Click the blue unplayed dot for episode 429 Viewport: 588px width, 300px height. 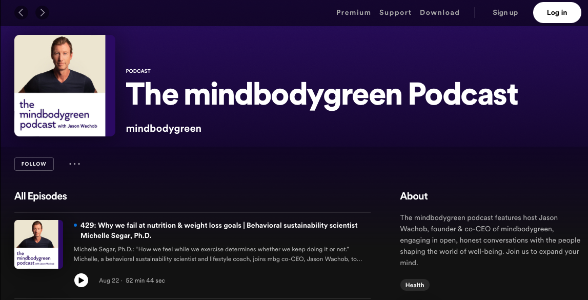(x=75, y=225)
